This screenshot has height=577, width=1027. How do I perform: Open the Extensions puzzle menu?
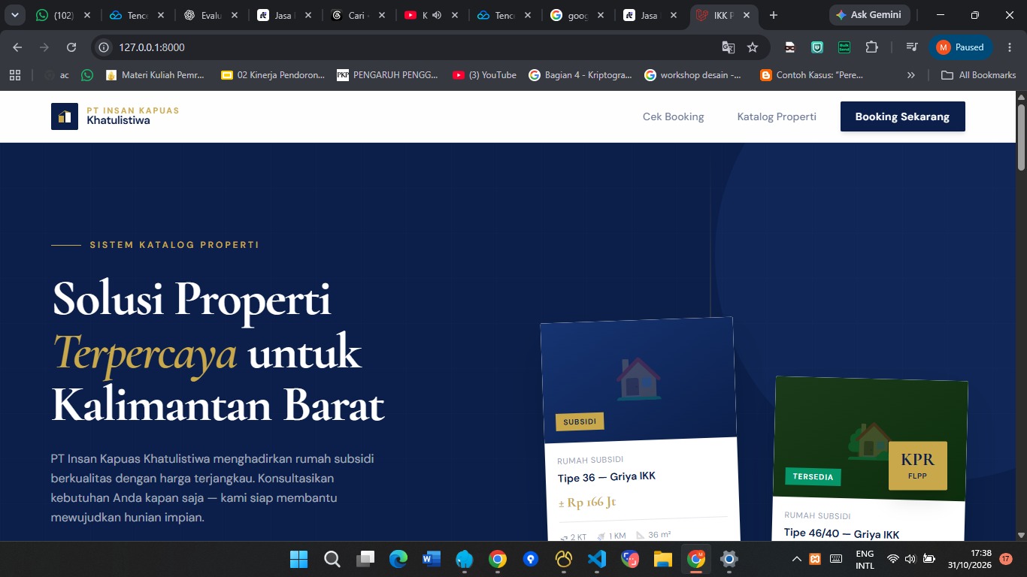pyautogui.click(x=871, y=47)
